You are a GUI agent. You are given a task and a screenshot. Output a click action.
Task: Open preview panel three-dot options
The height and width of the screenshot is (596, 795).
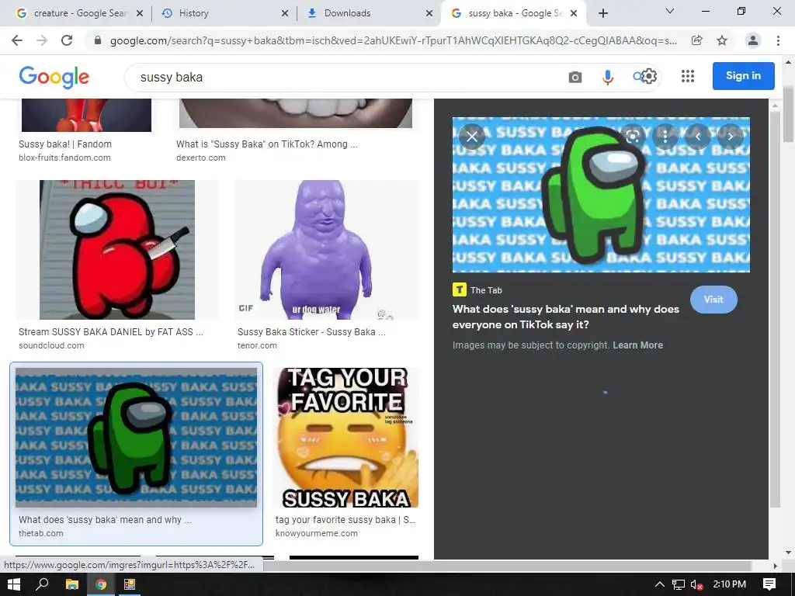click(x=665, y=137)
